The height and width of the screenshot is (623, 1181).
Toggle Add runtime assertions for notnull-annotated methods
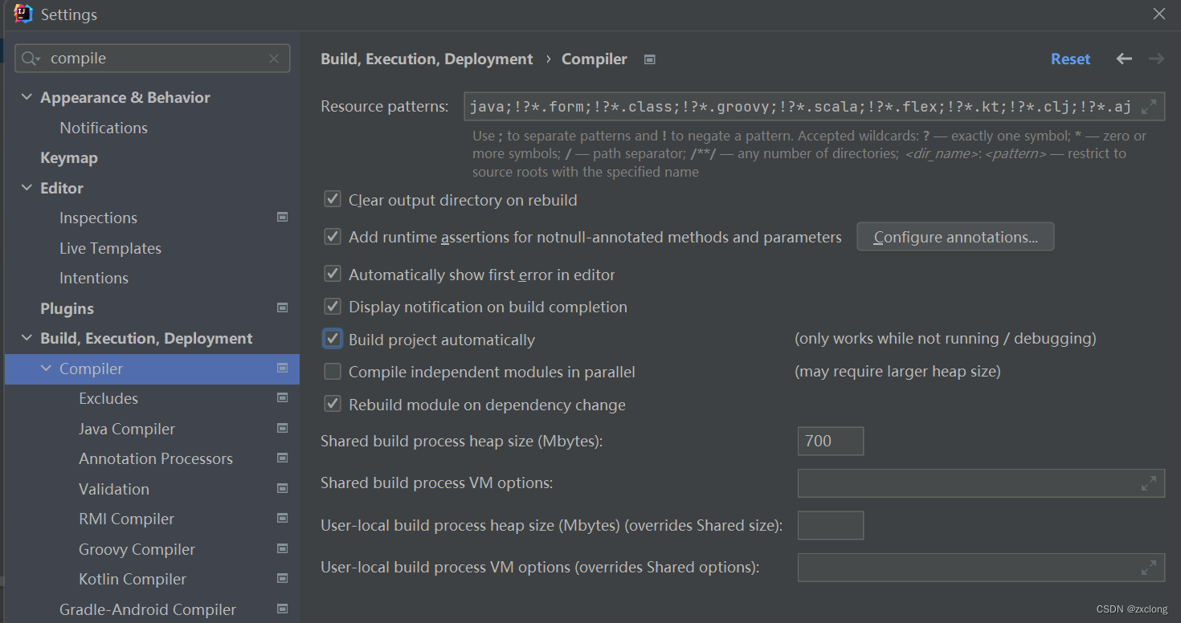pos(332,237)
